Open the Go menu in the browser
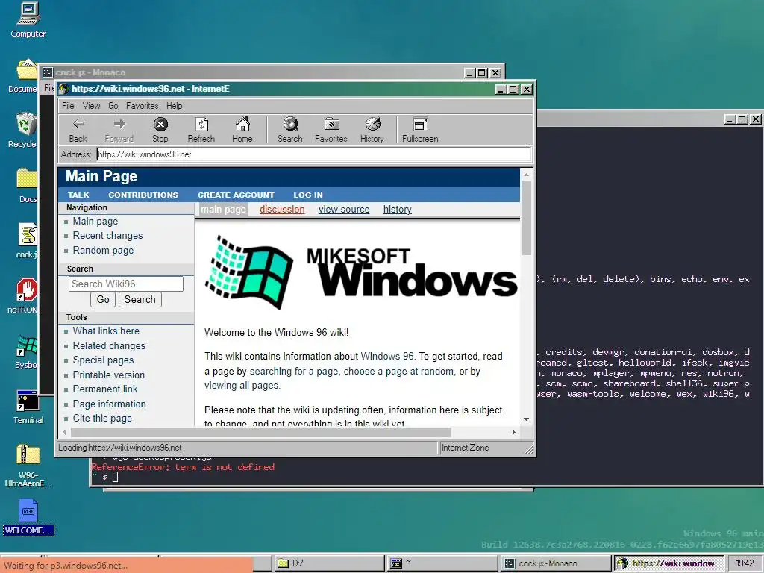 [113, 106]
